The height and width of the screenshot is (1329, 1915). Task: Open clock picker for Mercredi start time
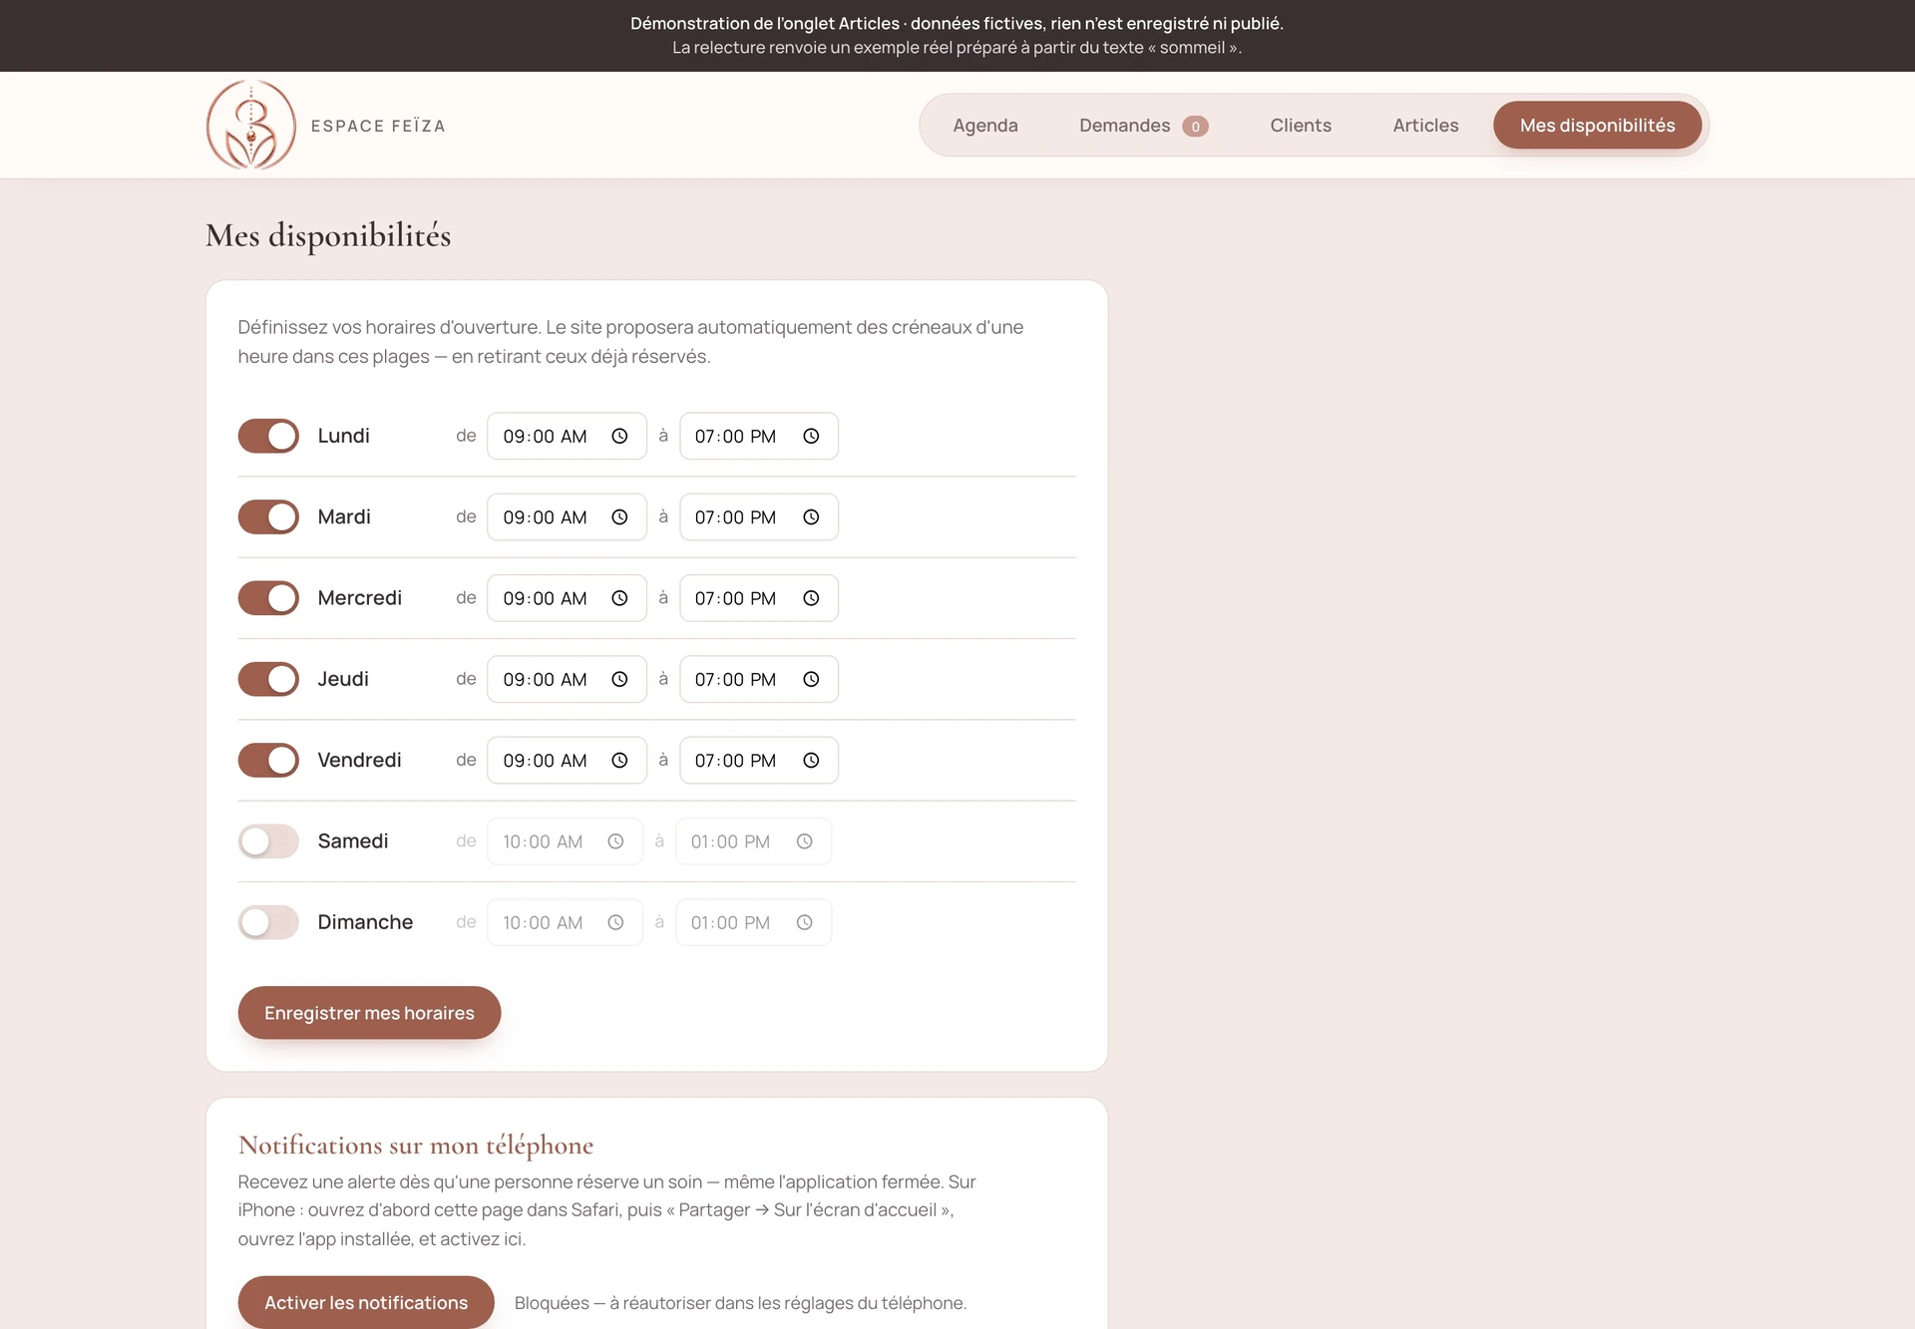point(619,598)
